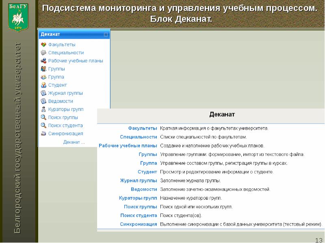Open Журнал группы link in the description table
Viewport: 325px width, 243px height.
pyautogui.click(x=138, y=180)
